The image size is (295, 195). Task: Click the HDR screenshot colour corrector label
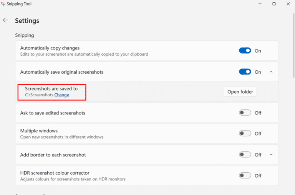click(55, 173)
